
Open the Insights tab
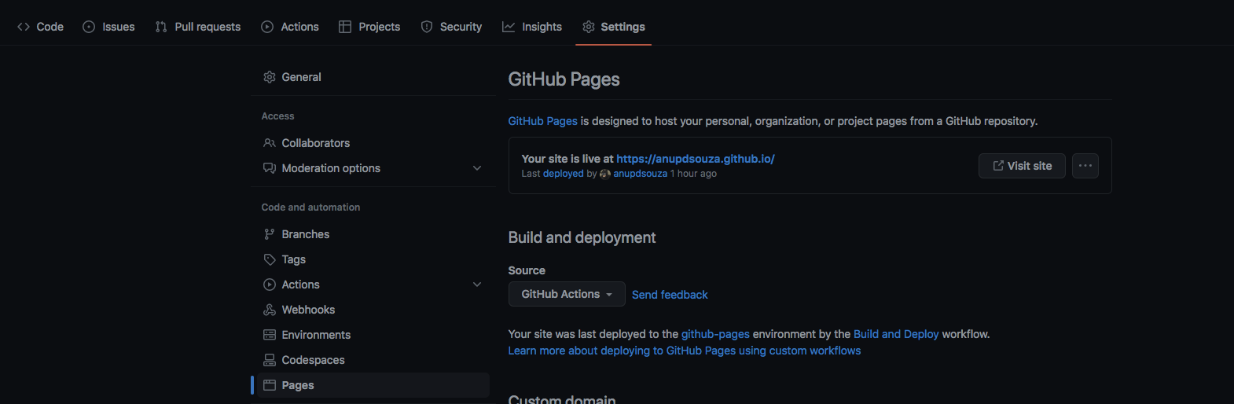coord(532,27)
